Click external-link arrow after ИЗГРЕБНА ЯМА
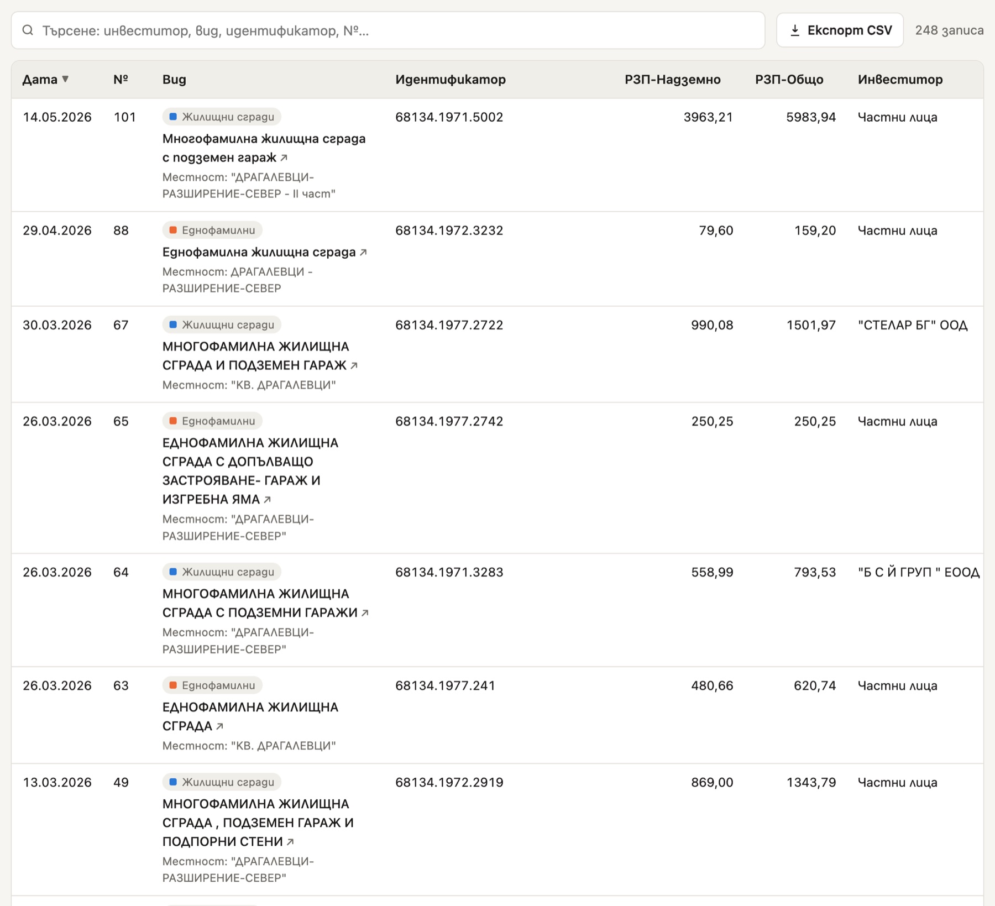This screenshot has height=906, width=995. 267,500
